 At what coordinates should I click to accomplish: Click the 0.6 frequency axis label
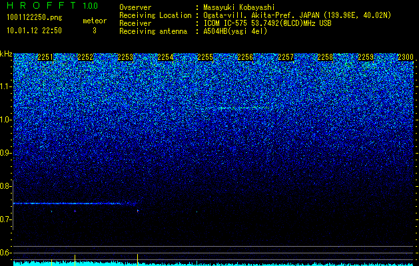[6, 253]
